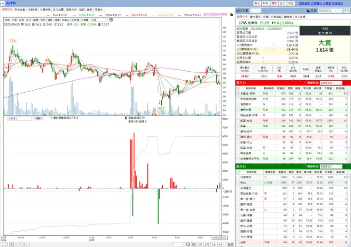Check the 凱基-台北 broker row checkbox
The height and width of the screenshot is (247, 351).
(238, 121)
